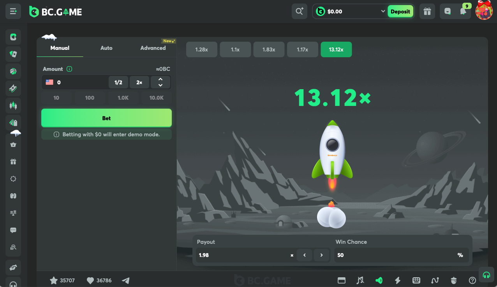Screen dimensions: 497x287
Task: Open forum speech bubble sidebar icon
Action: tap(13, 230)
